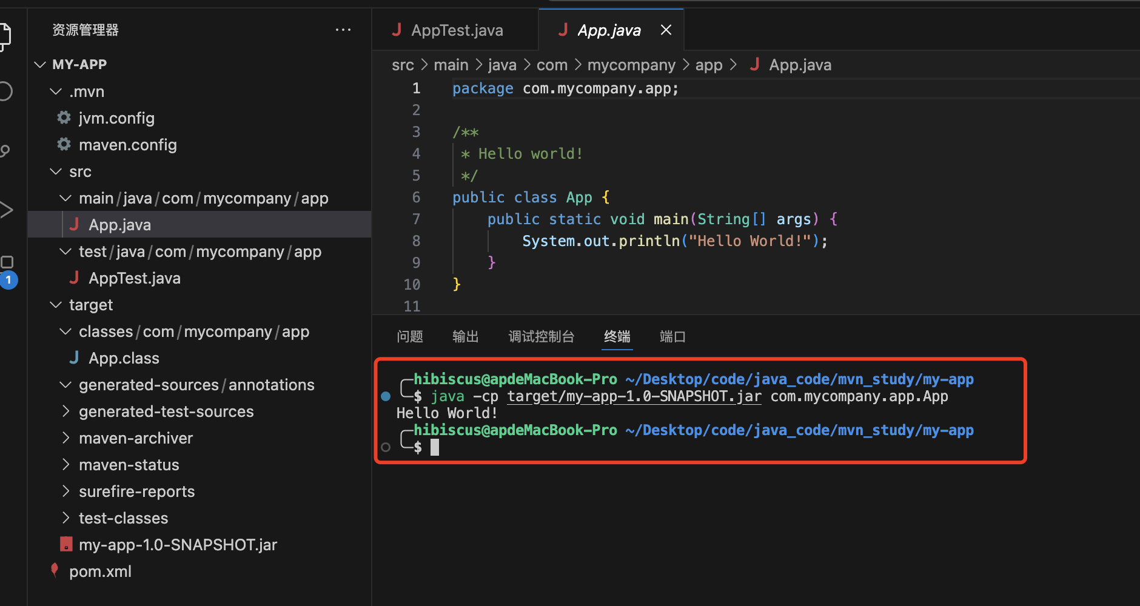1140x606 pixels.
Task: Click the jar path link in terminal
Action: 634,396
